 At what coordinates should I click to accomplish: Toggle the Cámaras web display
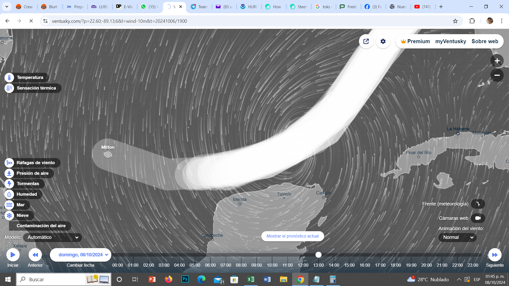(x=478, y=218)
